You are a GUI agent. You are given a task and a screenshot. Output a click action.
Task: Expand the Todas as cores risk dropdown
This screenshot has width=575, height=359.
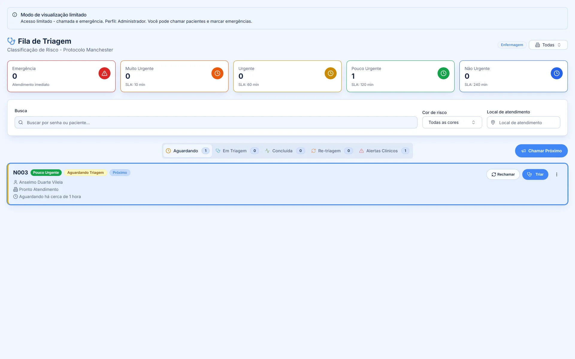click(x=452, y=122)
